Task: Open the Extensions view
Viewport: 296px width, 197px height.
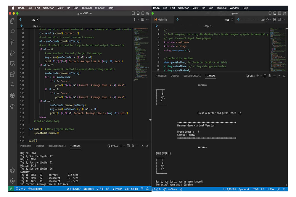Action: tap(12, 74)
